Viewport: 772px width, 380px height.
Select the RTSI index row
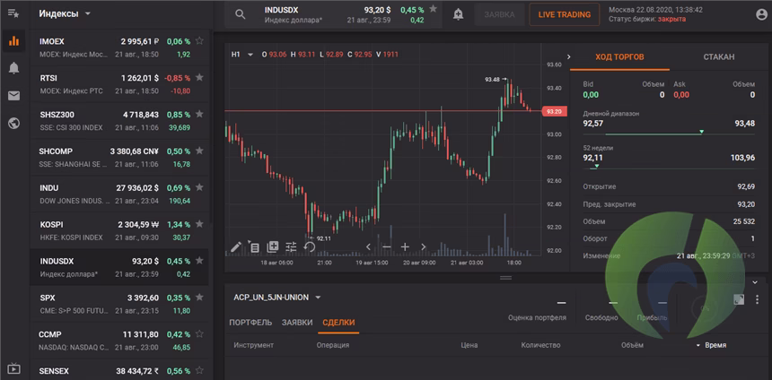(x=119, y=84)
